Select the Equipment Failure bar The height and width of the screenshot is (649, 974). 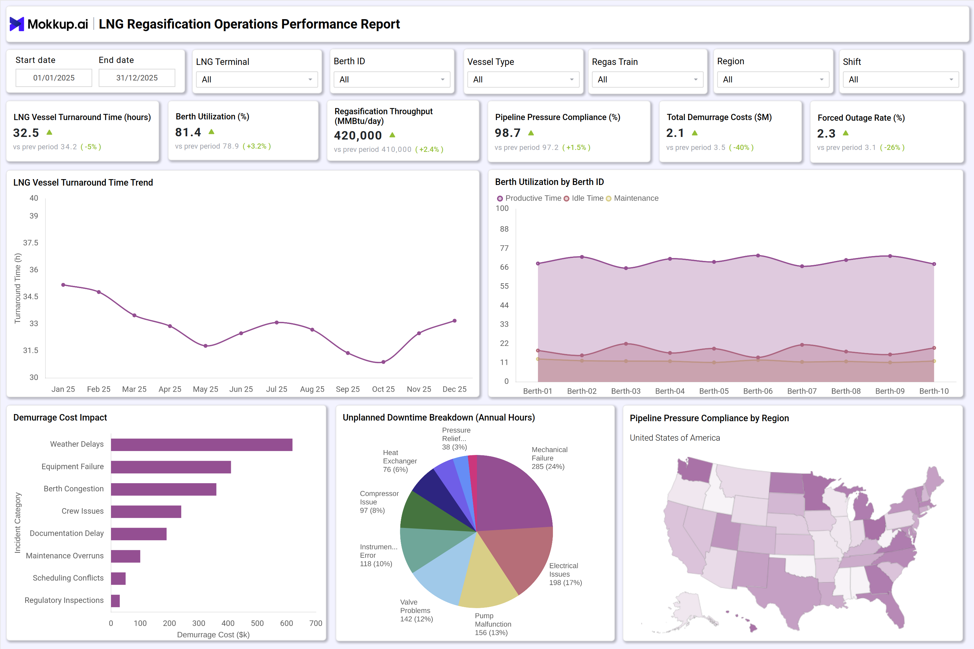point(171,467)
